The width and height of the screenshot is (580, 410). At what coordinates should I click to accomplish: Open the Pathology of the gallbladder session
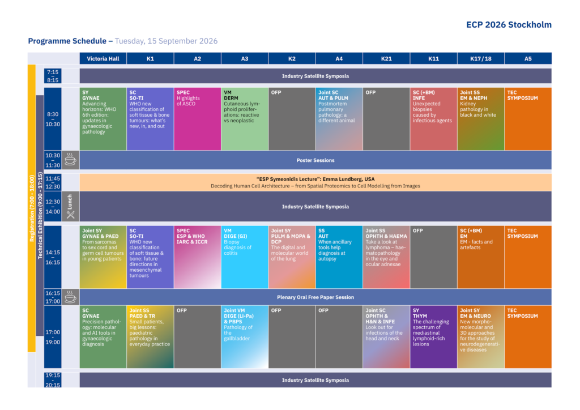pyautogui.click(x=244, y=337)
